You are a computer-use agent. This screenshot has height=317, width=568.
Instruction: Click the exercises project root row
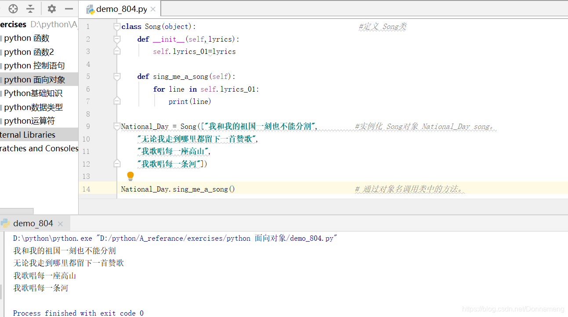(x=39, y=24)
